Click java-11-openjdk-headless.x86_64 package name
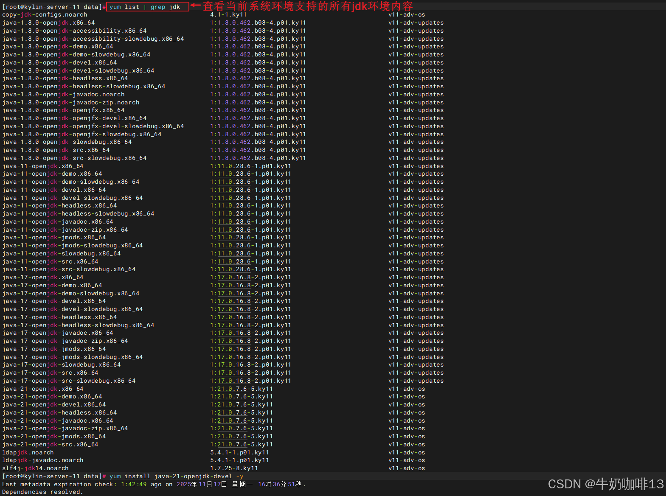This screenshot has width=666, height=496. (59, 205)
